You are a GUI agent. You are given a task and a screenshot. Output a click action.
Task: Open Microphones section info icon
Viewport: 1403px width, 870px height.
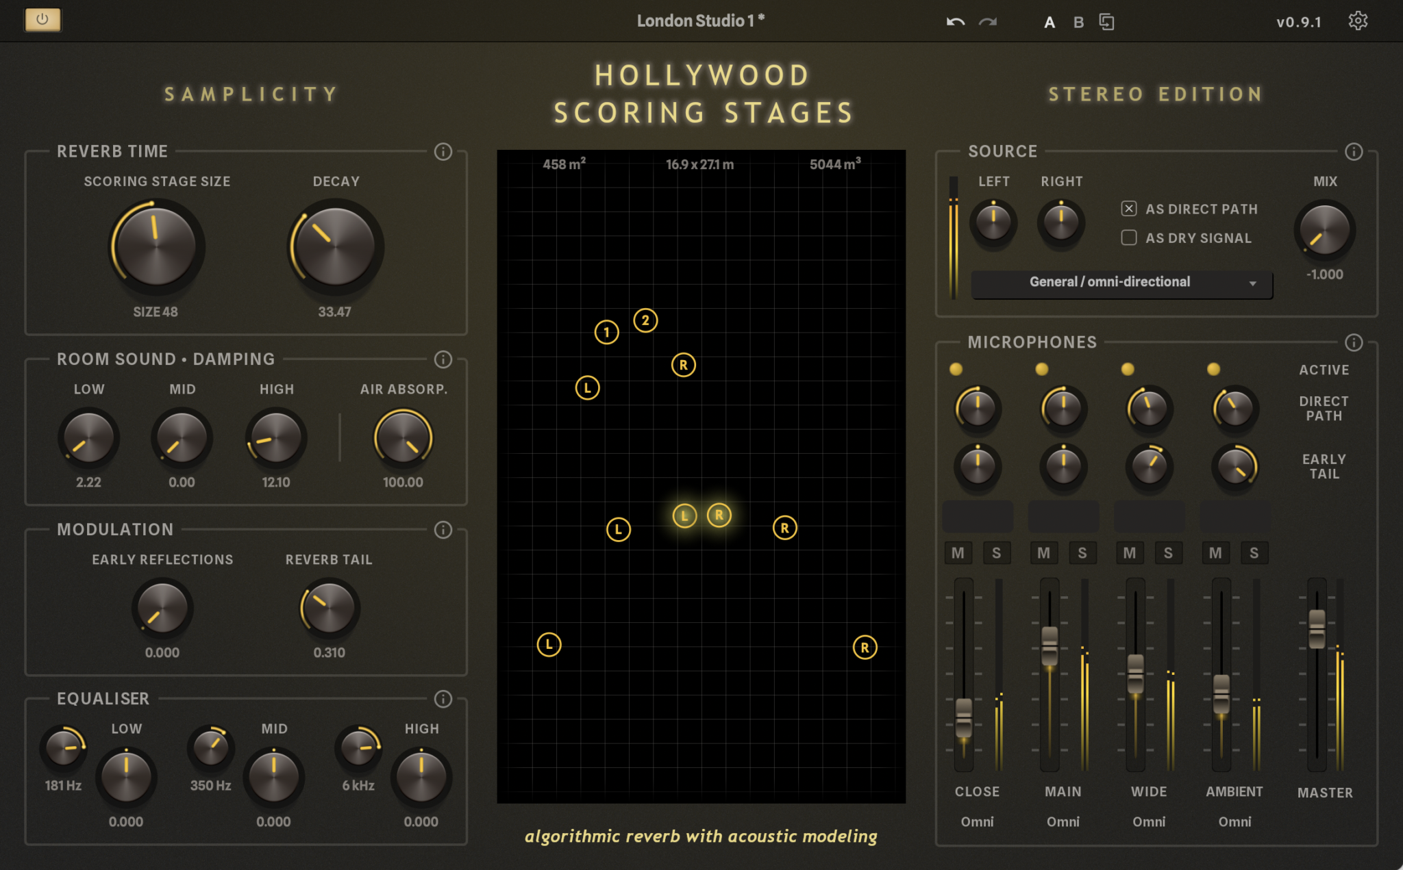pos(1354,342)
